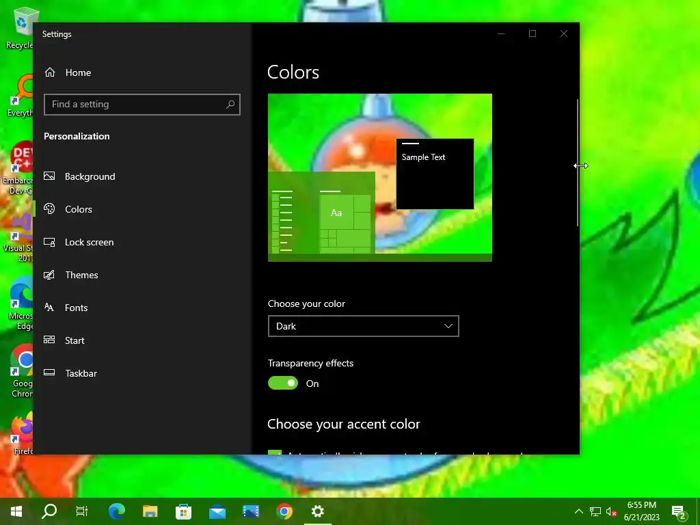Open taskbar Search
Screen dimensions: 700x525
click(49, 511)
